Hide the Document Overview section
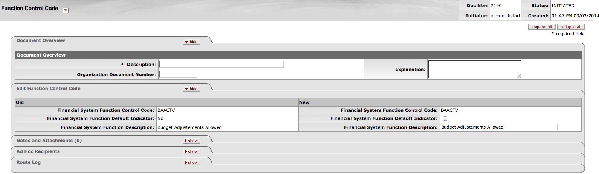Screen dimensions: 599x174 (x=191, y=42)
